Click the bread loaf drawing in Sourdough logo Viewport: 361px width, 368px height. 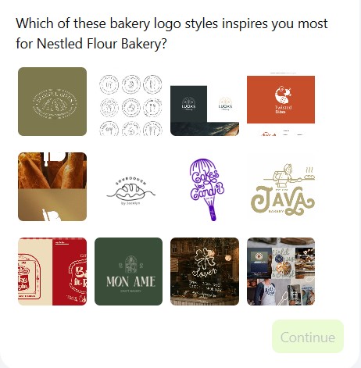tap(130, 191)
